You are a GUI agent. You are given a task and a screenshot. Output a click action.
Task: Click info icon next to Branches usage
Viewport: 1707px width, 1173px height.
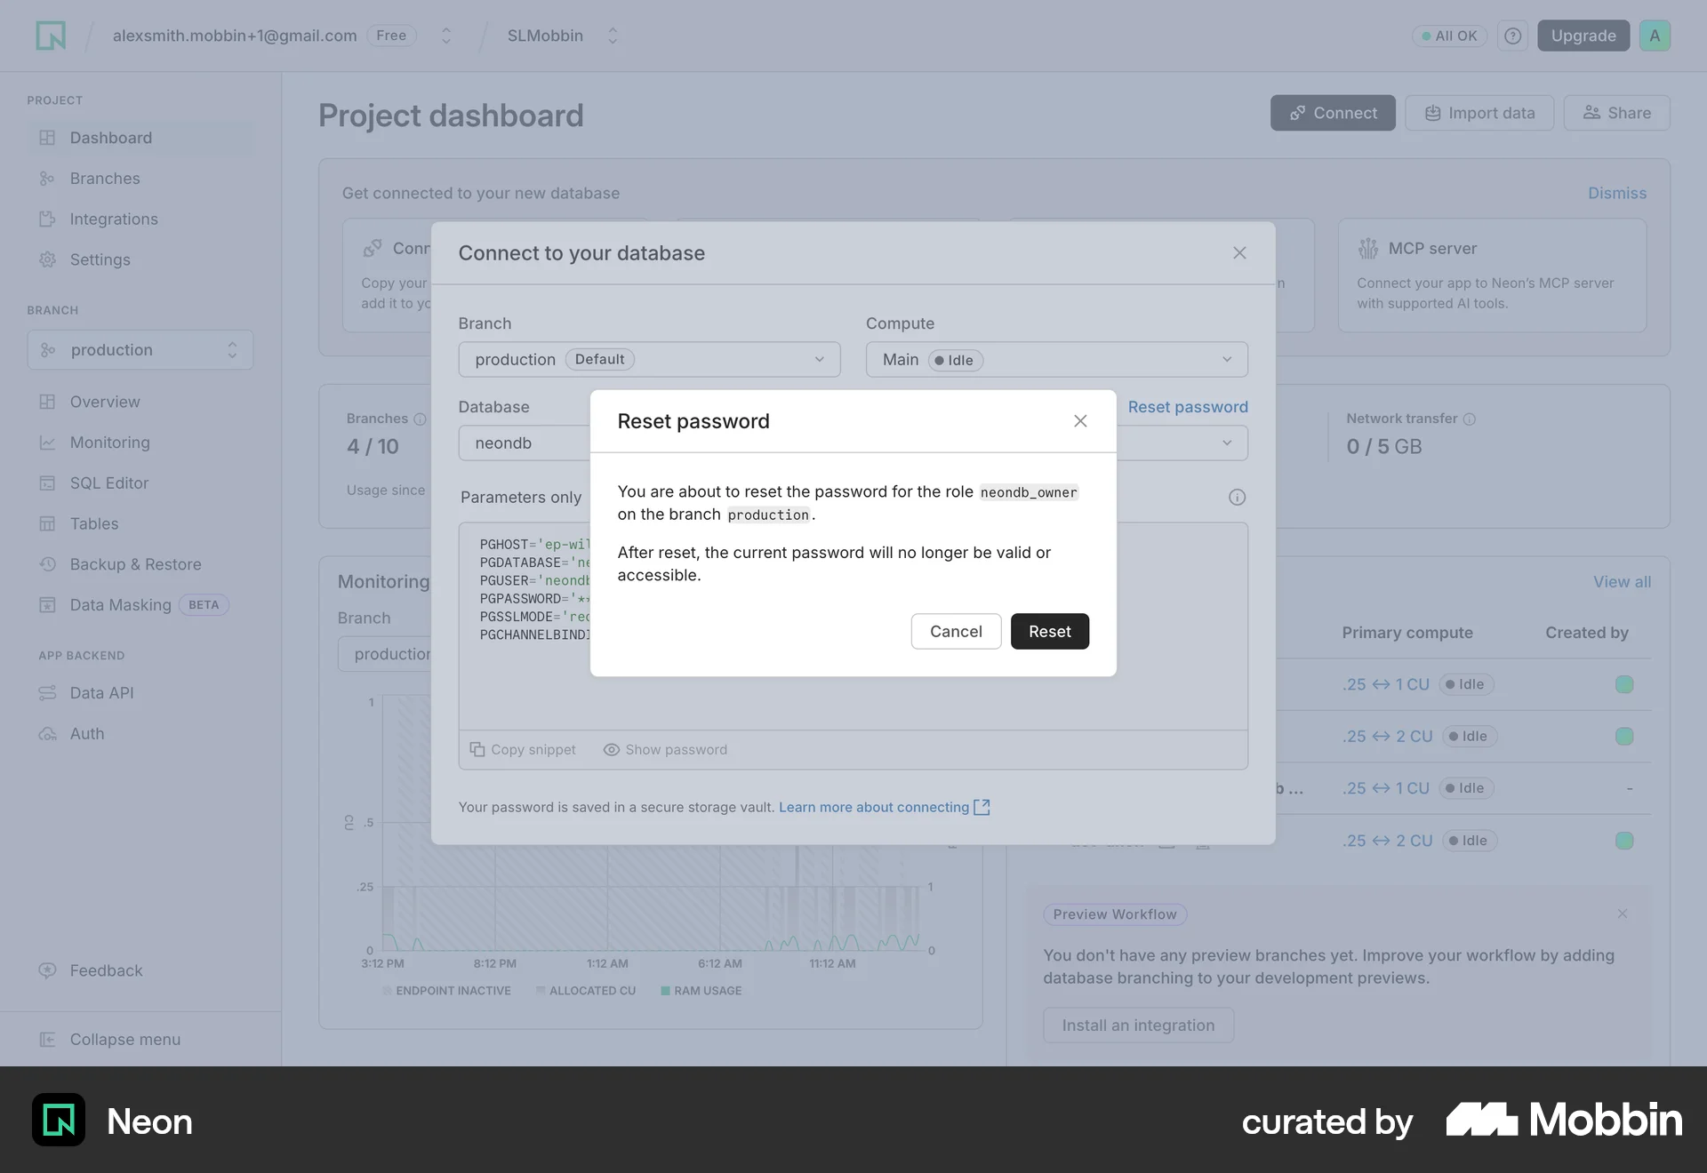(x=420, y=419)
